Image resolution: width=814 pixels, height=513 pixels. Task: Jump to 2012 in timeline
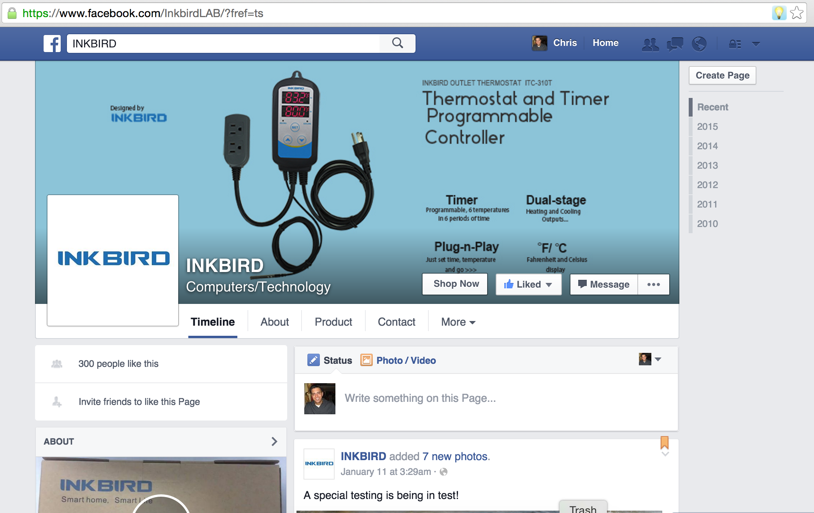tap(707, 185)
